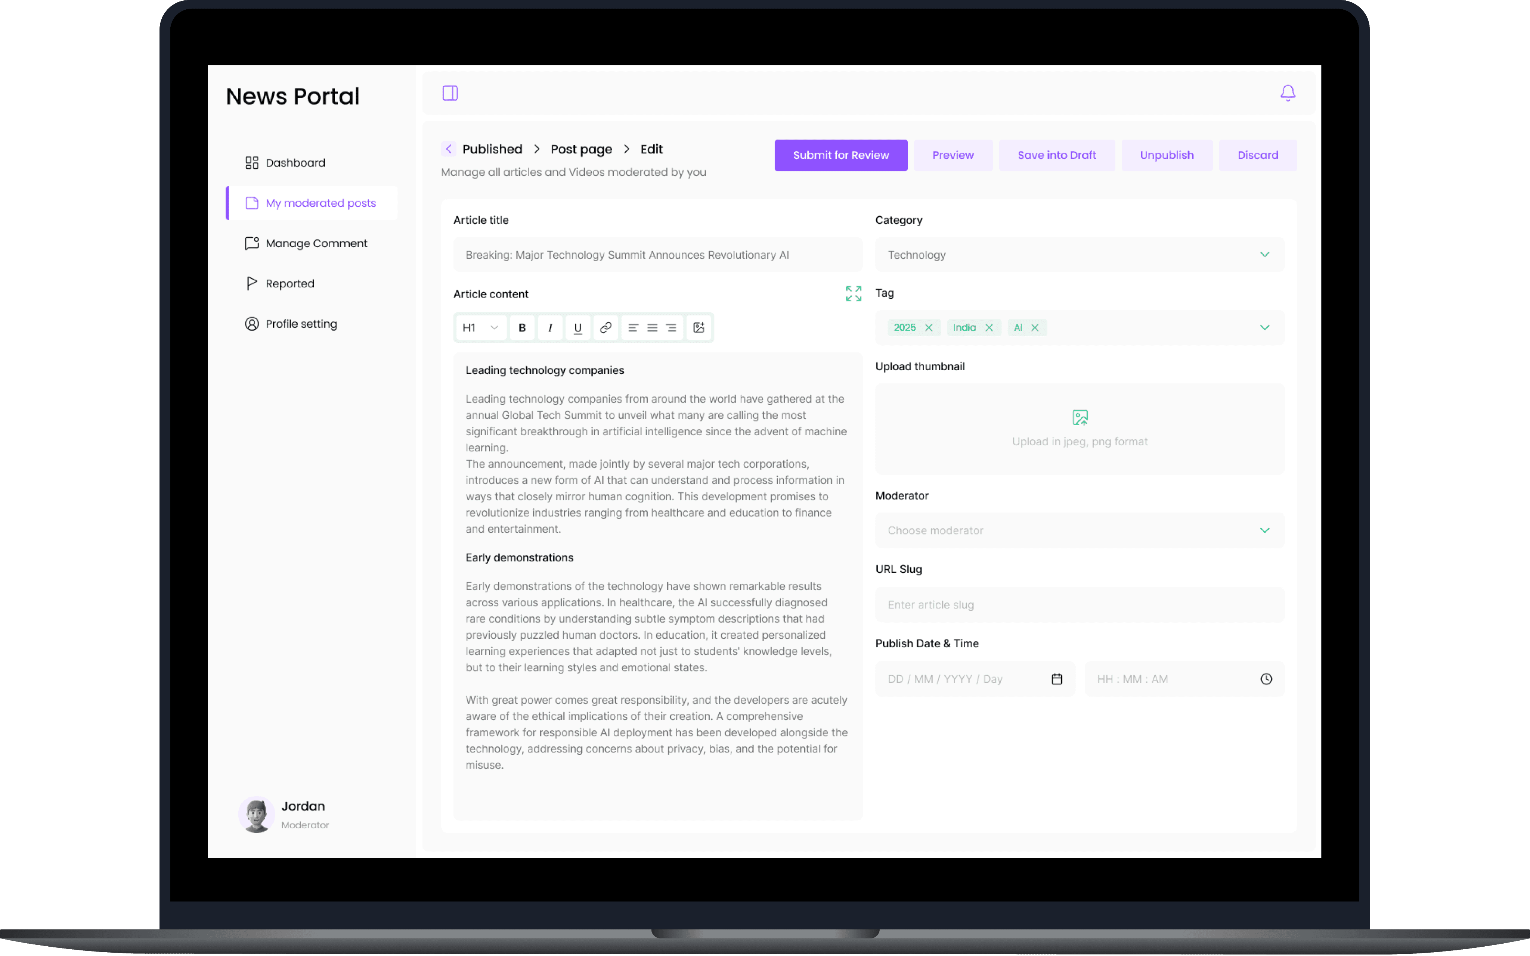The width and height of the screenshot is (1530, 956).
Task: Expand article content to fullscreen
Action: (x=853, y=293)
